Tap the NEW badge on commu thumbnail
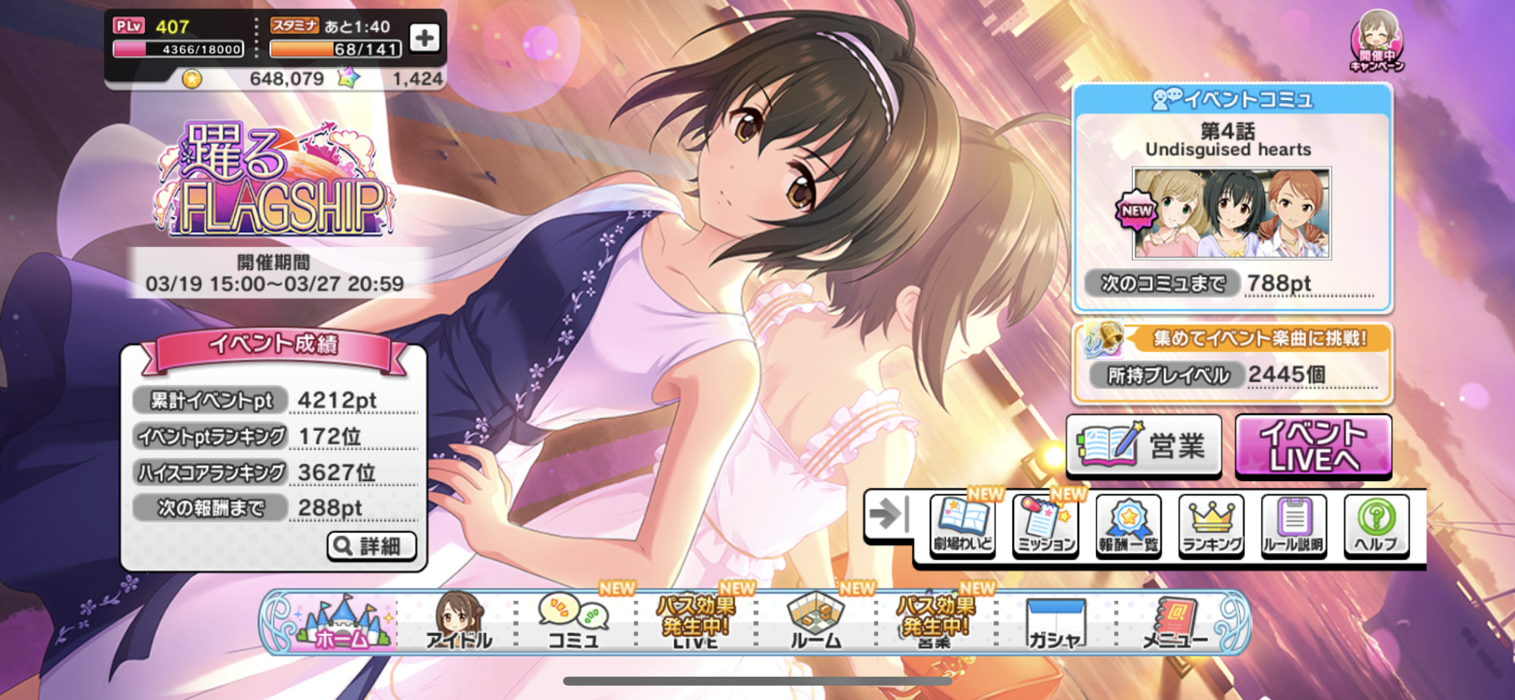Viewport: 1515px width, 700px height. tap(1136, 211)
